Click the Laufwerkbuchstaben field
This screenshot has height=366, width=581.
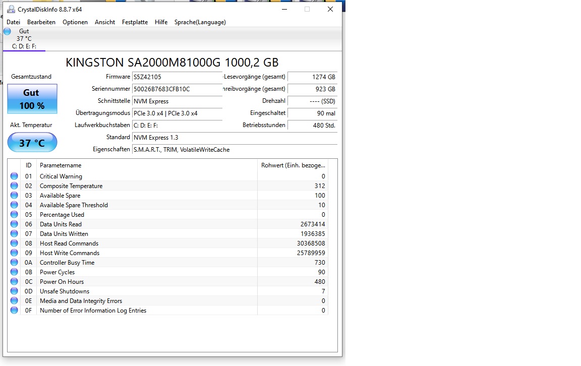(x=177, y=125)
